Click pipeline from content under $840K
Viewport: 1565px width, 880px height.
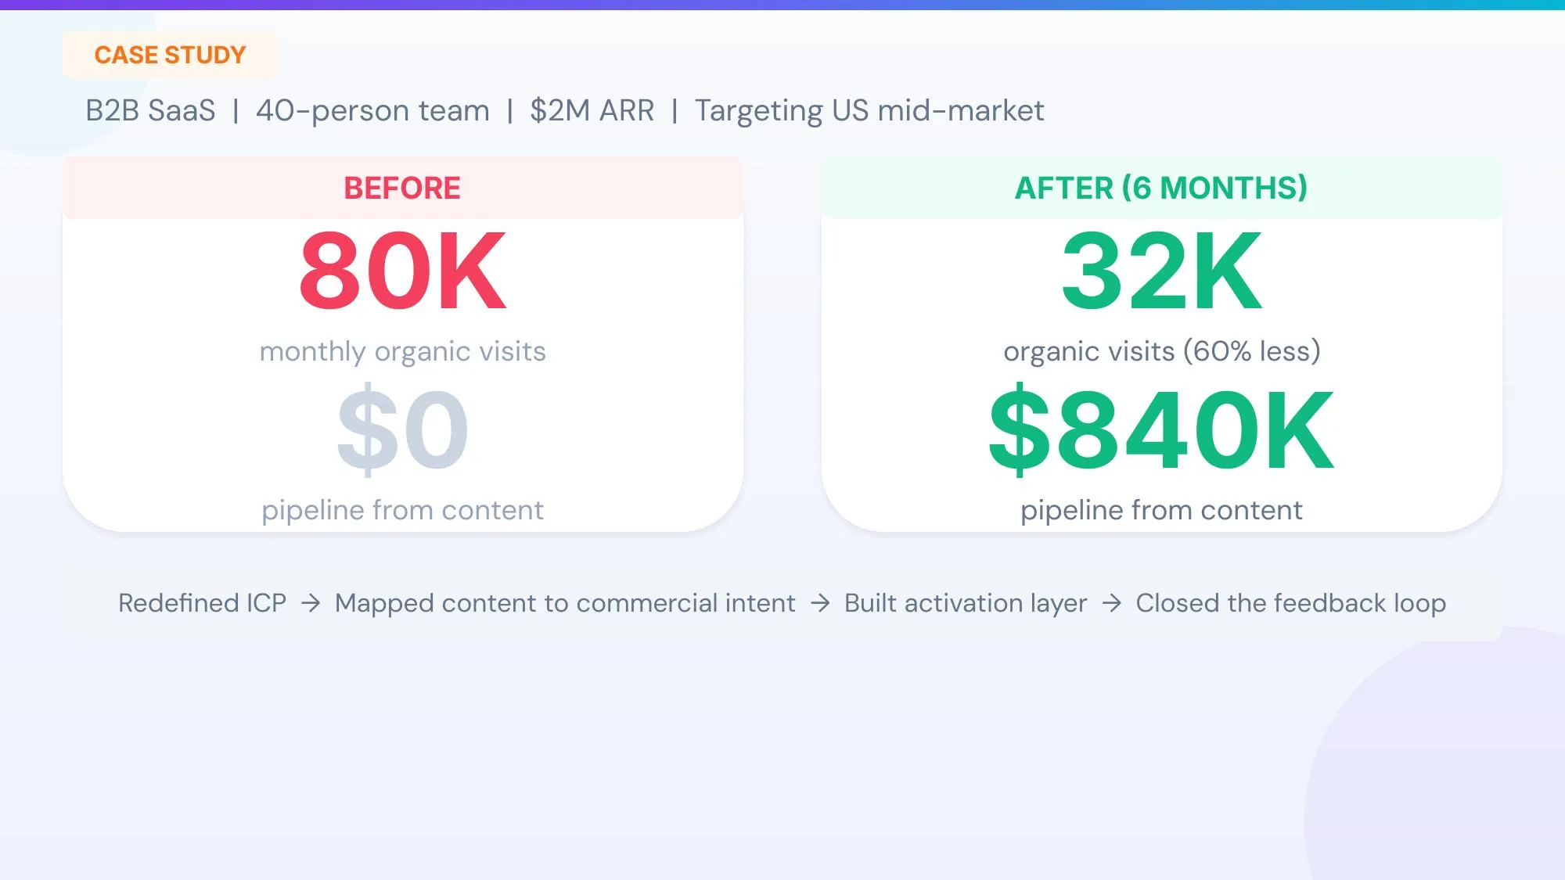point(1161,510)
